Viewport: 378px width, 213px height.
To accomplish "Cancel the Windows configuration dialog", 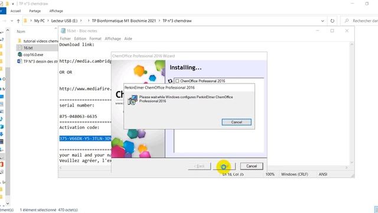I will click(x=236, y=122).
